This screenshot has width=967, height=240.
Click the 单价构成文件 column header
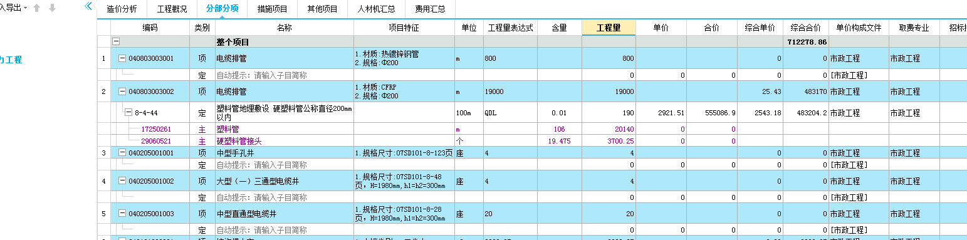859,28
